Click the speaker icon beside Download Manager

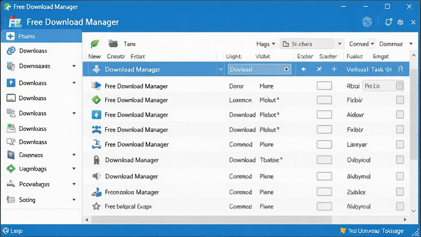click(x=96, y=176)
